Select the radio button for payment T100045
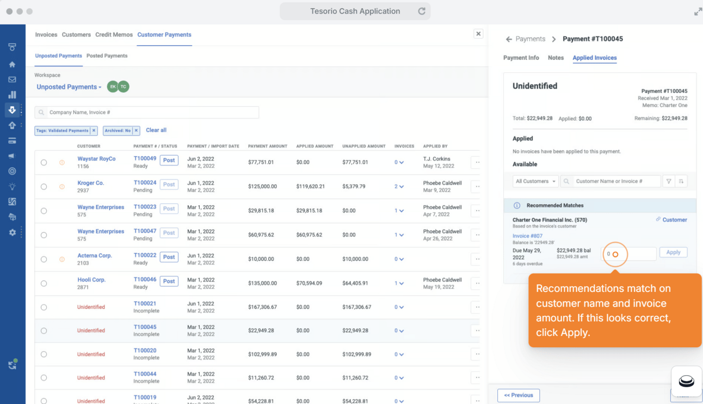 tap(44, 330)
